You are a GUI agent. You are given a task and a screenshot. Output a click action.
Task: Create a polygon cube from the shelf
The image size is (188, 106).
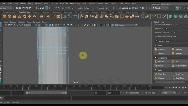pos(9,16)
